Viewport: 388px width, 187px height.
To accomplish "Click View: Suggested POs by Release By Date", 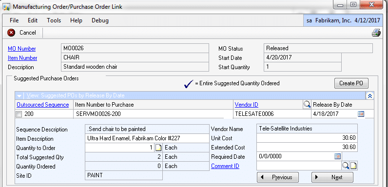I will pyautogui.click(x=76, y=95).
